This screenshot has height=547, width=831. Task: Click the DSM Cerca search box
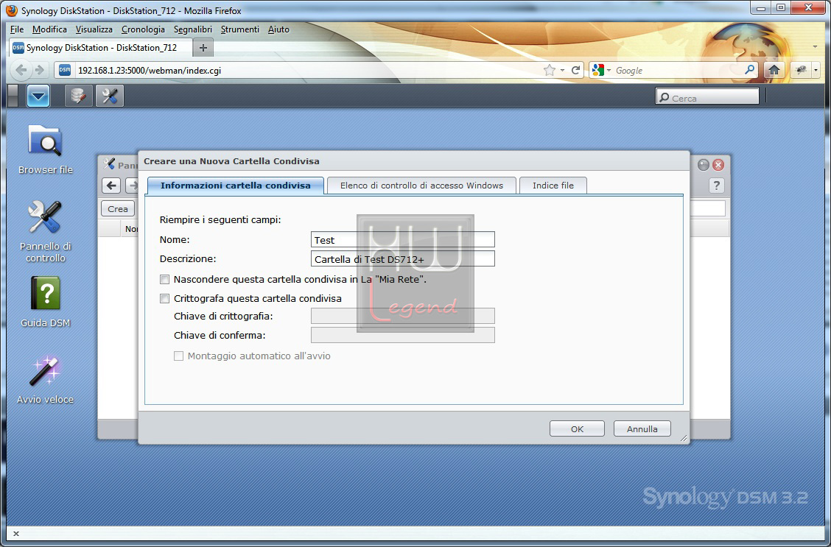point(707,96)
